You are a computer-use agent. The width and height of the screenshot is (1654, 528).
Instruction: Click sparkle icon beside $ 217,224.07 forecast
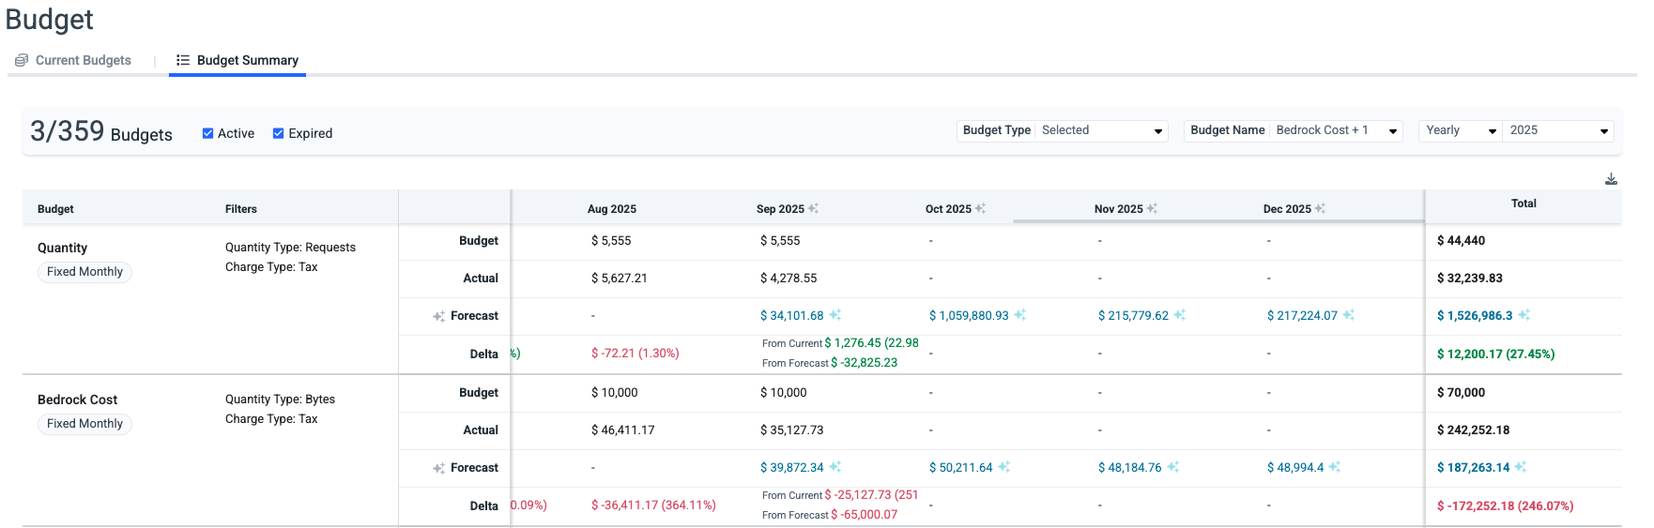click(1348, 315)
